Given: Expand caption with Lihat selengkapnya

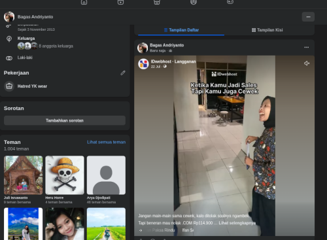Looking at the screenshot, I should click(x=237, y=223).
